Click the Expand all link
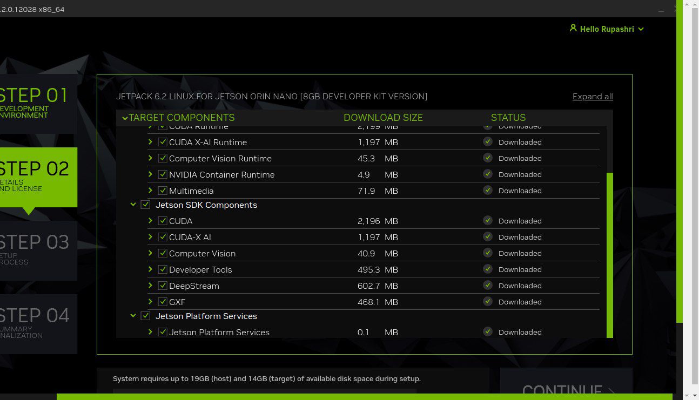 point(593,97)
